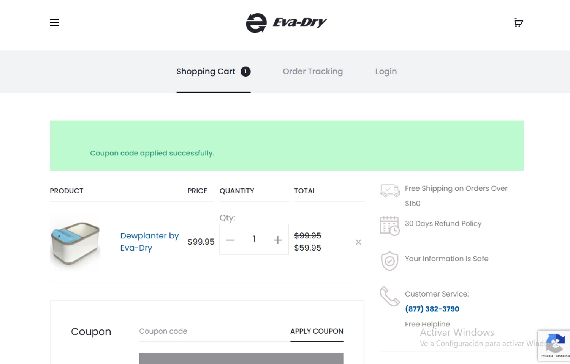The height and width of the screenshot is (364, 570).
Task: Click the 30 days refund calendar icon
Action: (x=389, y=226)
